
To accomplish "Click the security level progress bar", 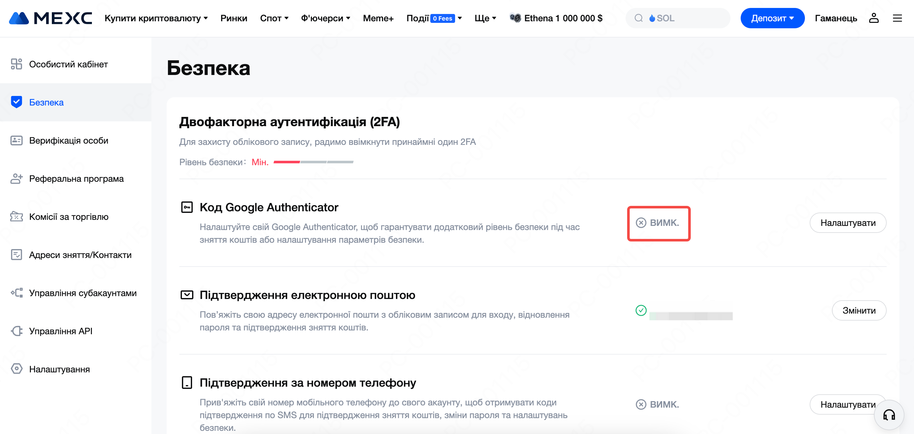I will tap(313, 162).
